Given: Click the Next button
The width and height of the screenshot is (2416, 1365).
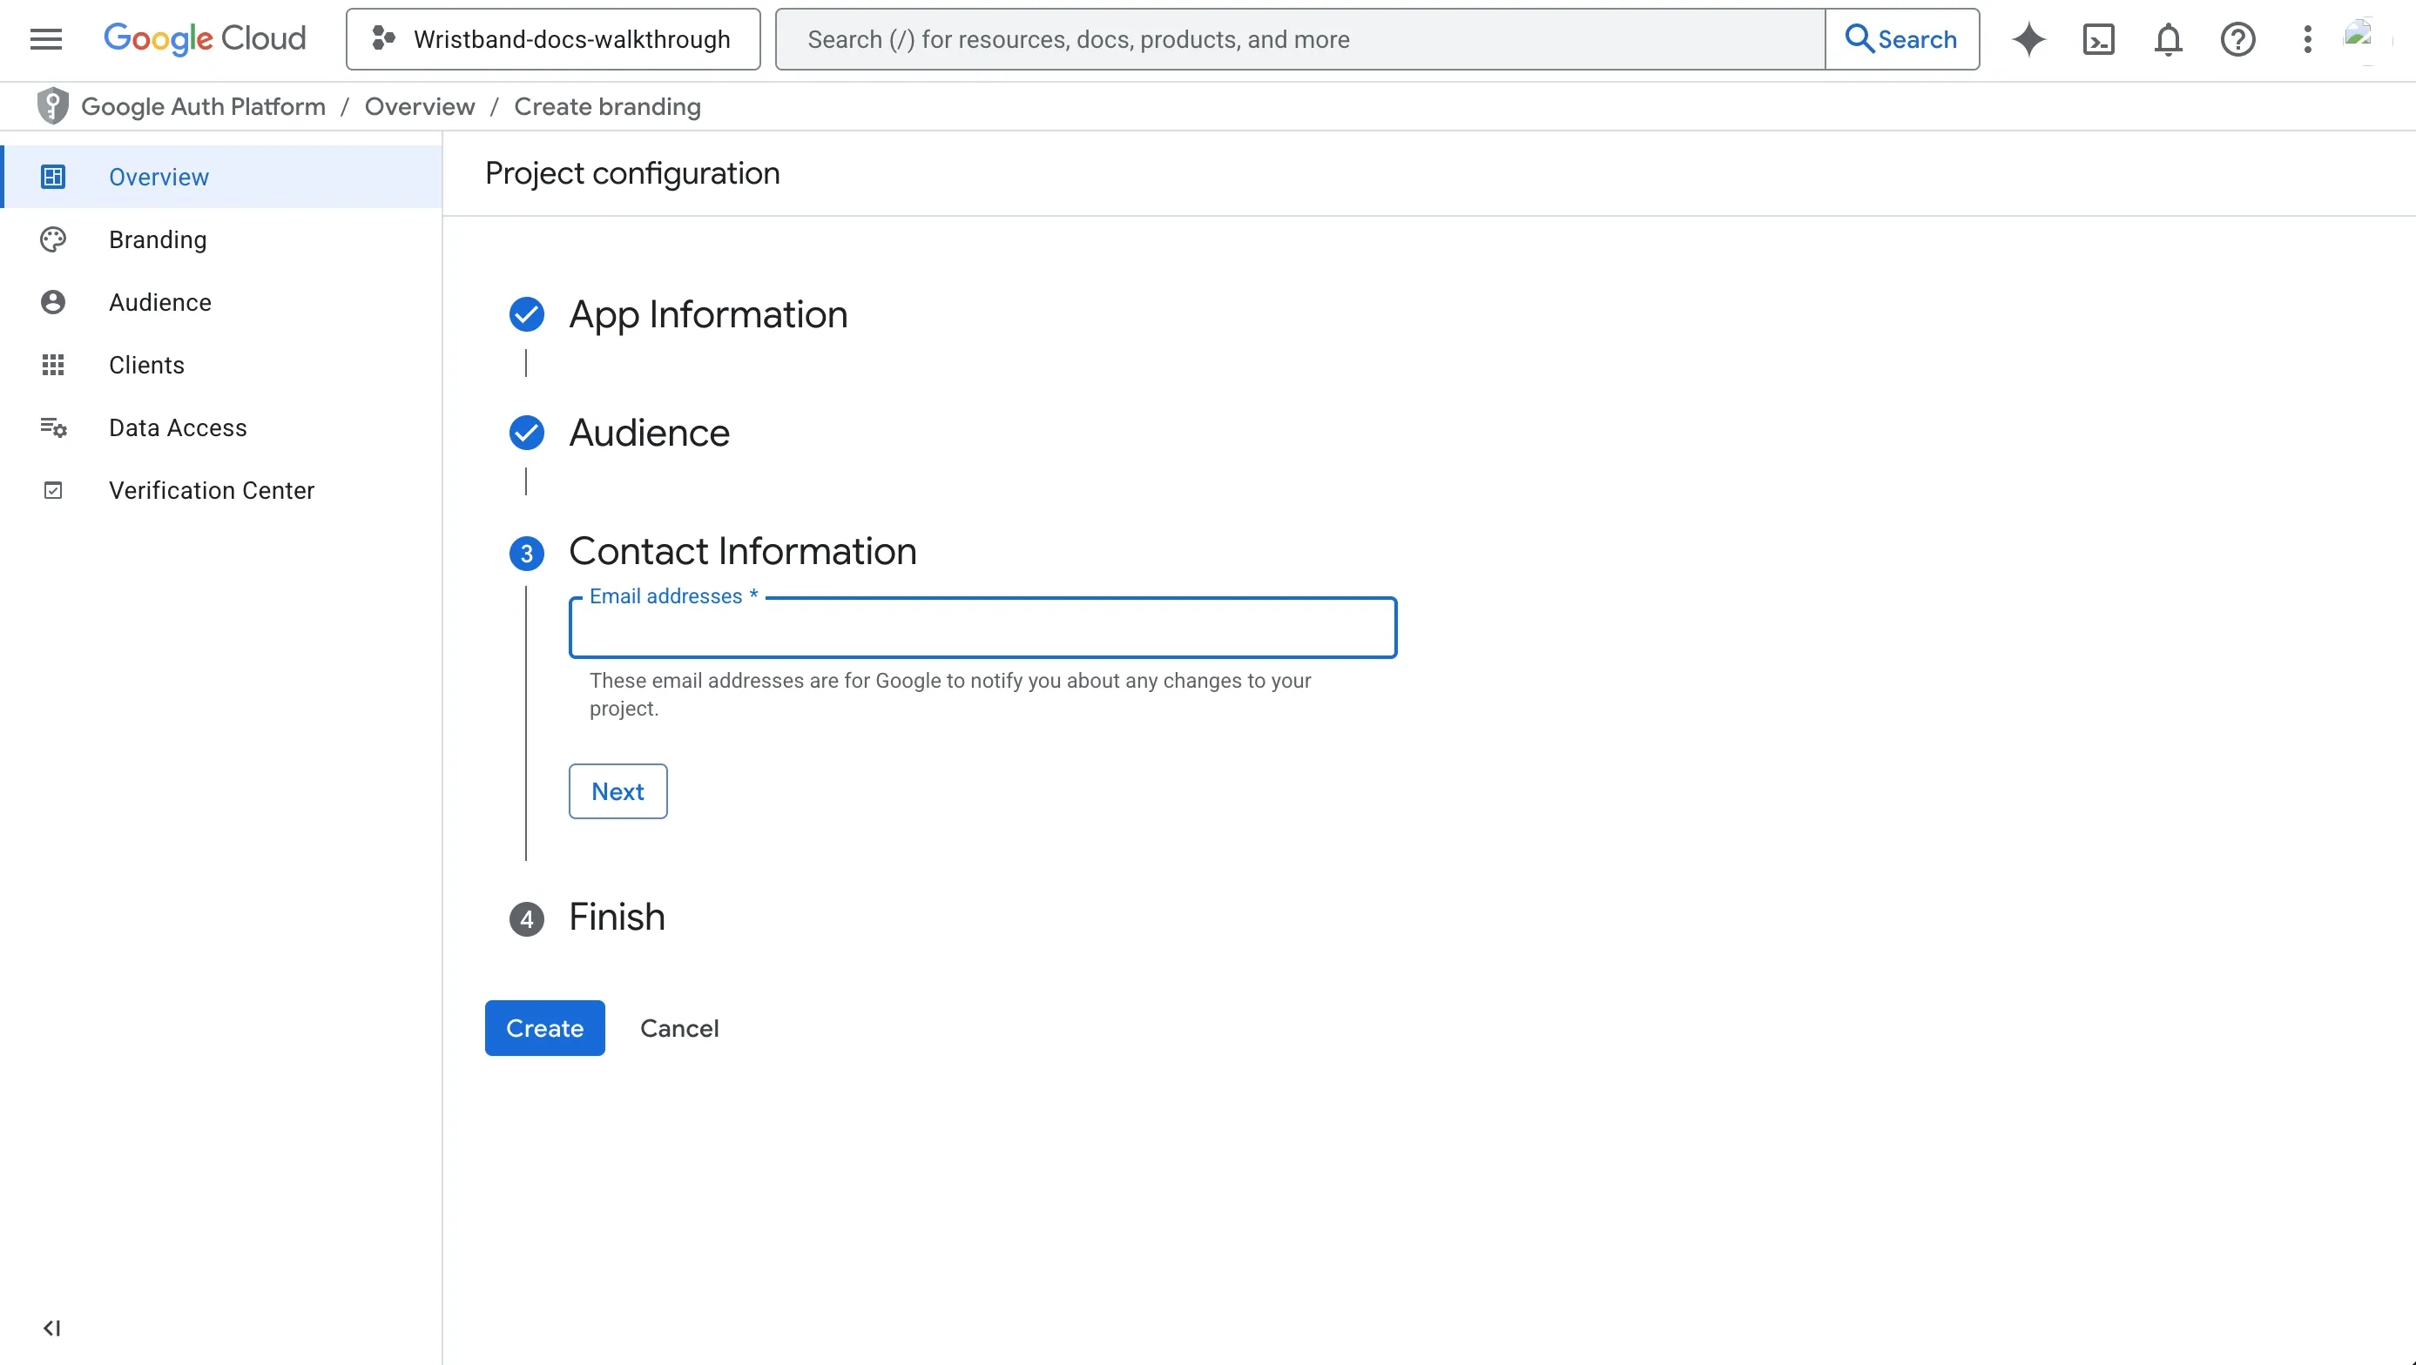Looking at the screenshot, I should (618, 791).
